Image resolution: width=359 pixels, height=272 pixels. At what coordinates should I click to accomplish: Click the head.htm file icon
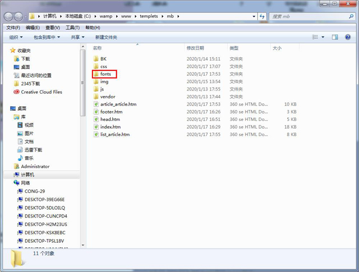tap(96, 119)
